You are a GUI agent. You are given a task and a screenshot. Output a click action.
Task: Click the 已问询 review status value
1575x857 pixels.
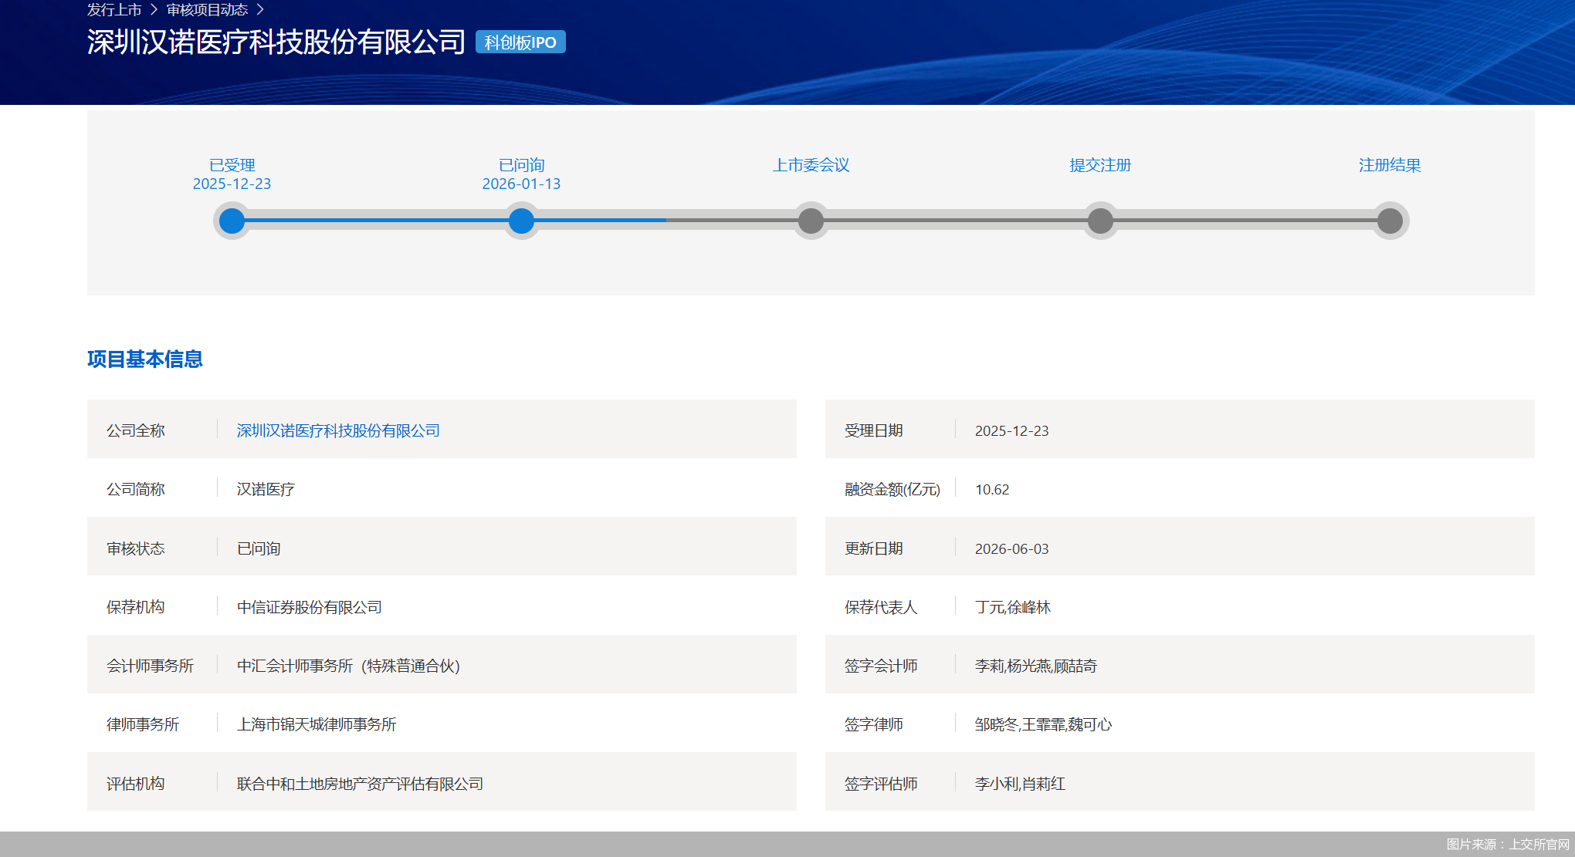259,548
